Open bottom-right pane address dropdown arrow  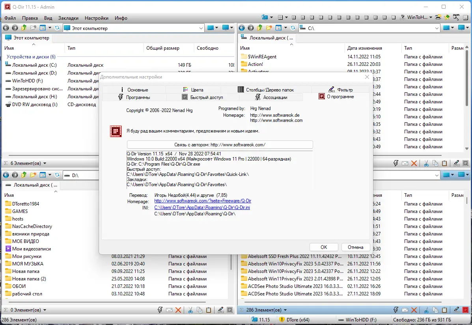click(x=437, y=175)
